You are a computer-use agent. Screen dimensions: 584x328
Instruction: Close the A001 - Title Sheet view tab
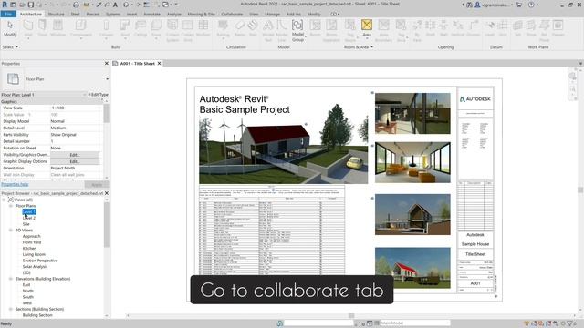point(159,64)
